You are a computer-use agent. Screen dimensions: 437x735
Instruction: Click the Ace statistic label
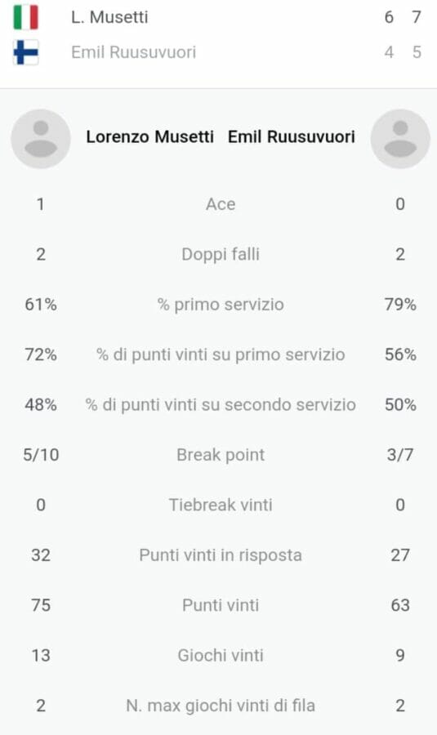221,204
